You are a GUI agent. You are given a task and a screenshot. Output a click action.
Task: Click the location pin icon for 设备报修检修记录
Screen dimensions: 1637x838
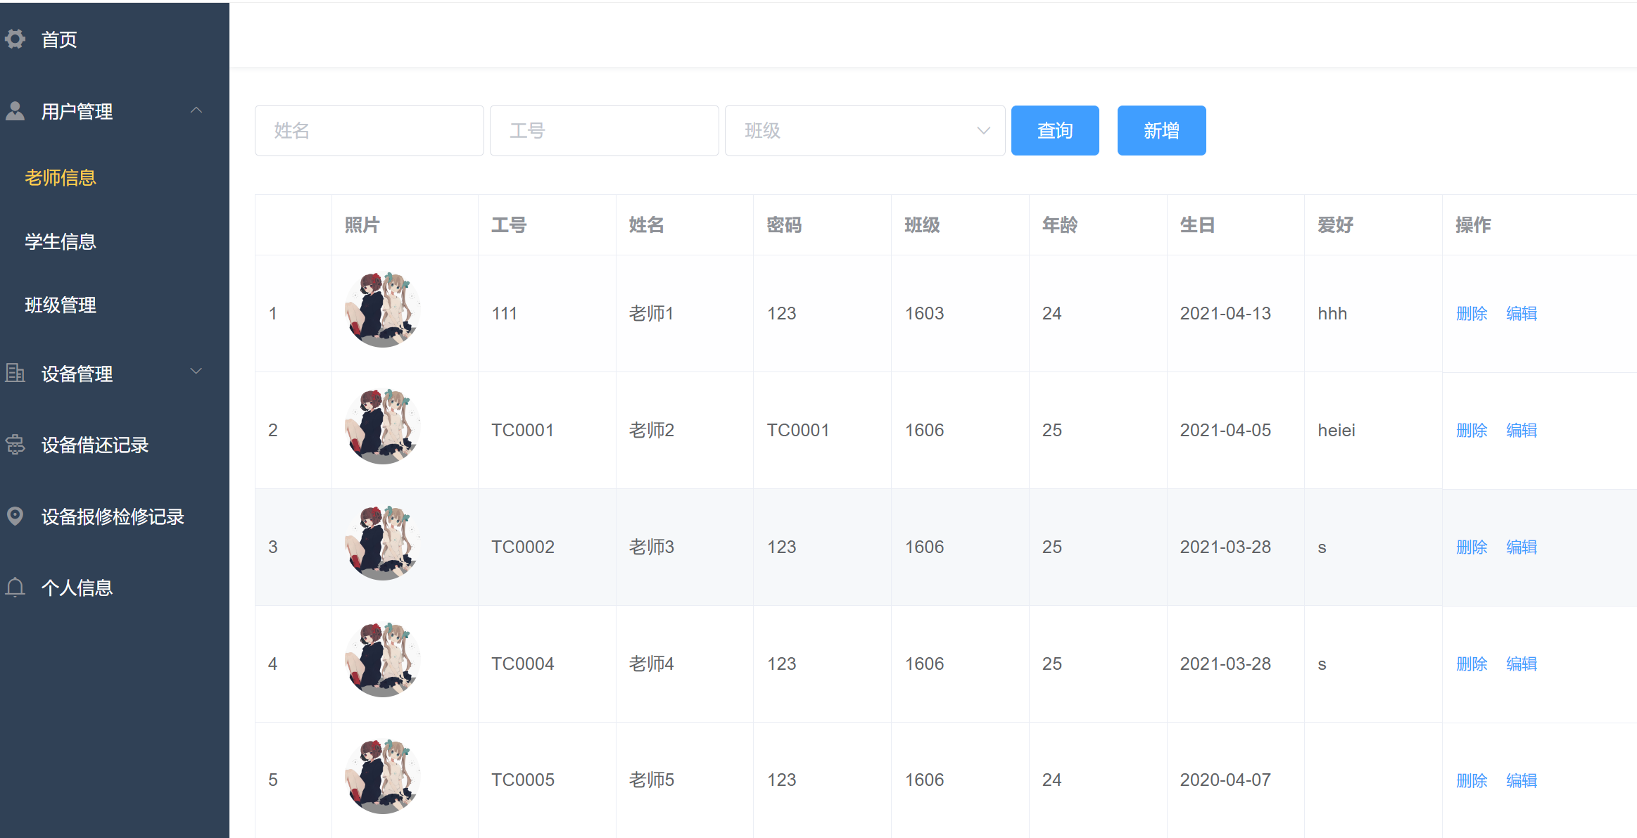[15, 516]
